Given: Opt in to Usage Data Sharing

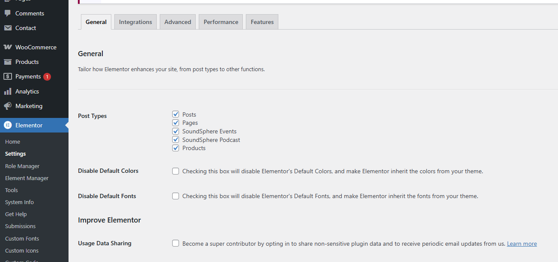Looking at the screenshot, I should pyautogui.click(x=176, y=243).
